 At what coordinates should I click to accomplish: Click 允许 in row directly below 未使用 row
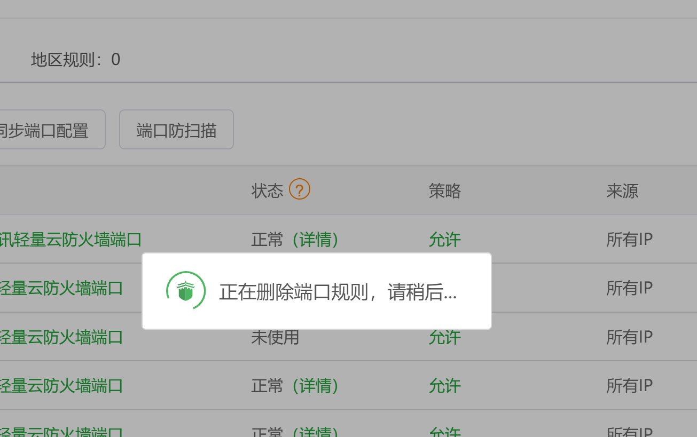444,386
